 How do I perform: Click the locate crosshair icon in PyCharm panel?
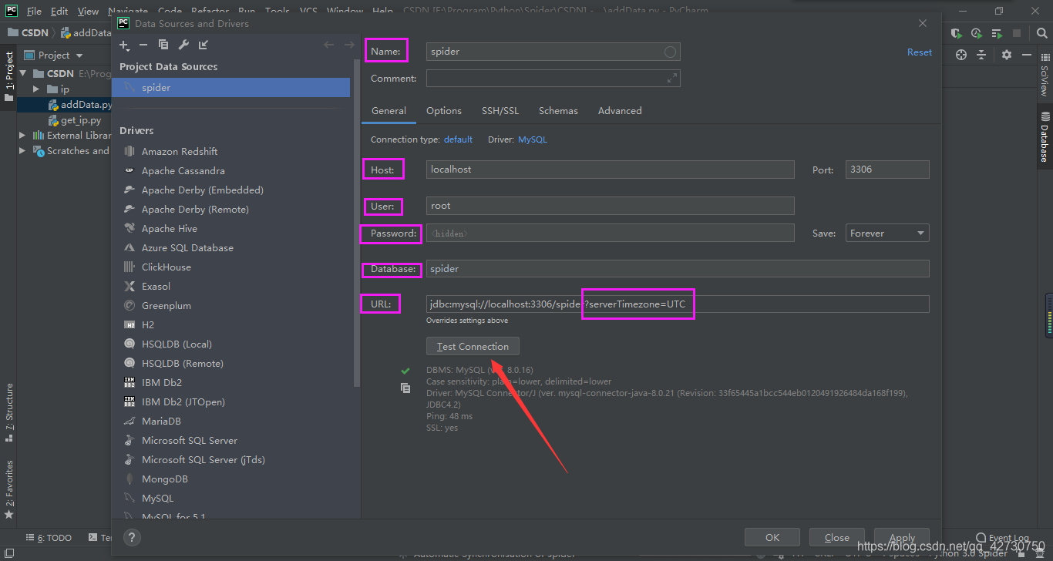click(x=961, y=55)
